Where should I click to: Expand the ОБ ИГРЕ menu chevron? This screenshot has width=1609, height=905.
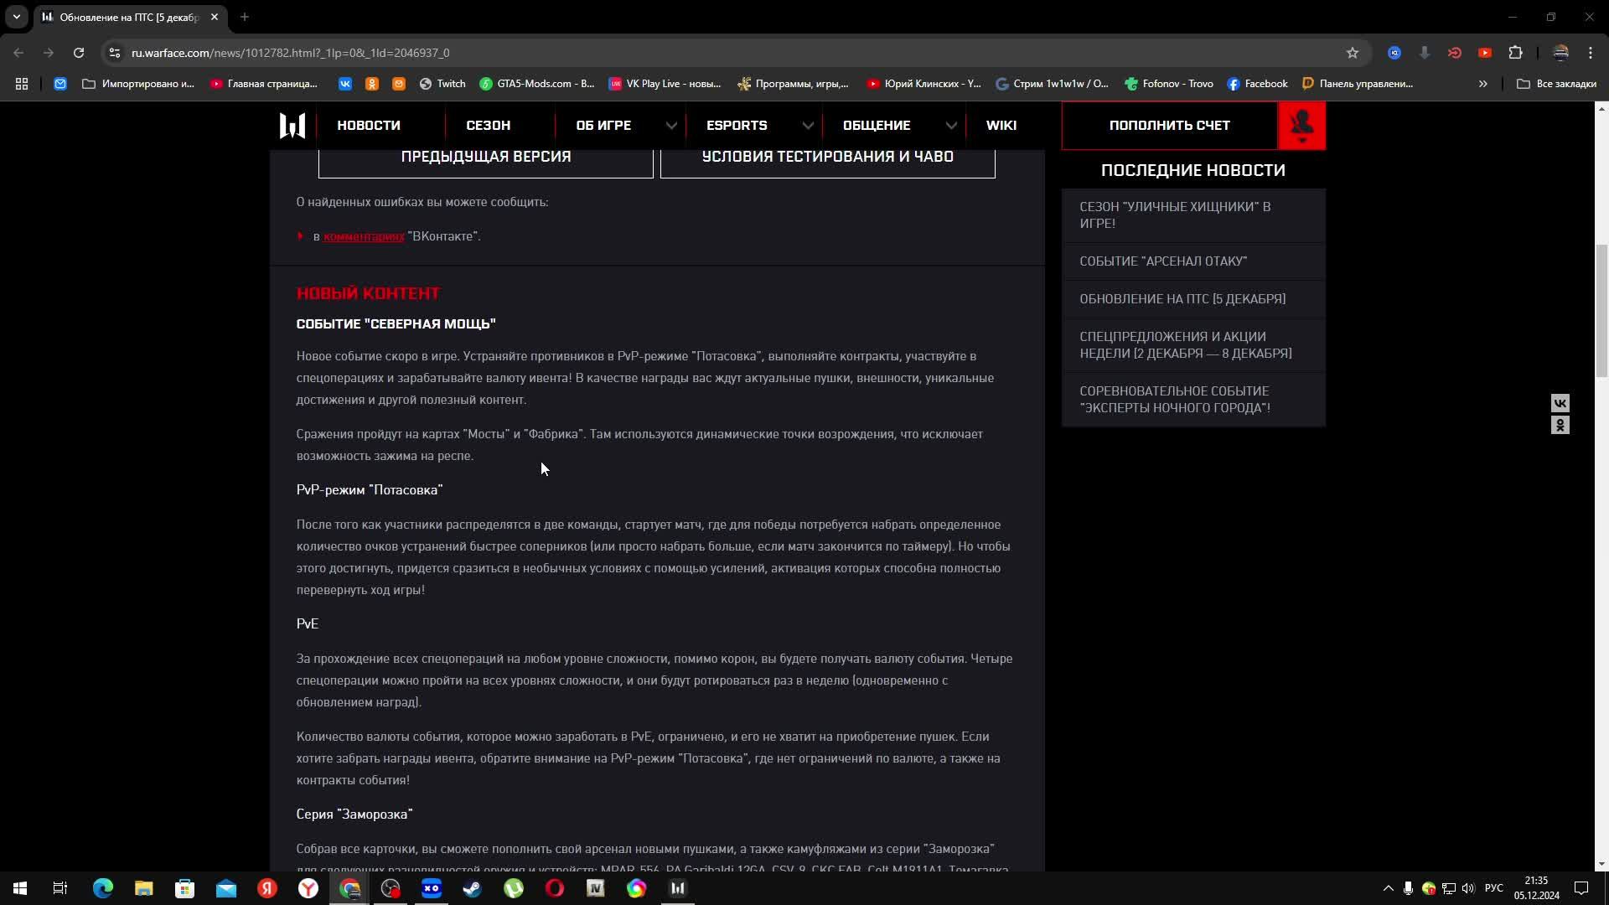coord(671,126)
